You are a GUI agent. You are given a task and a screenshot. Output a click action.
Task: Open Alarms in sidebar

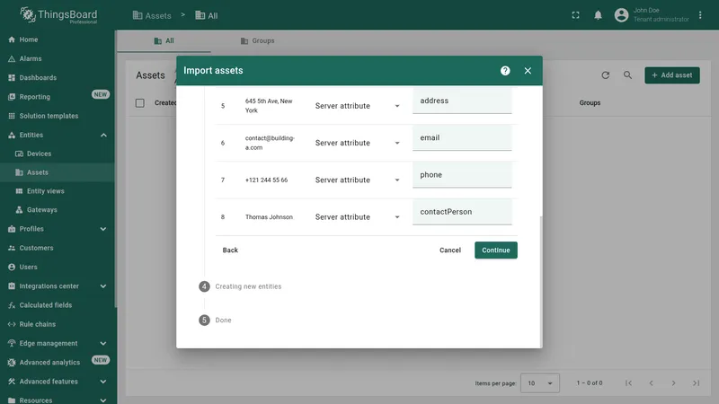58,58
